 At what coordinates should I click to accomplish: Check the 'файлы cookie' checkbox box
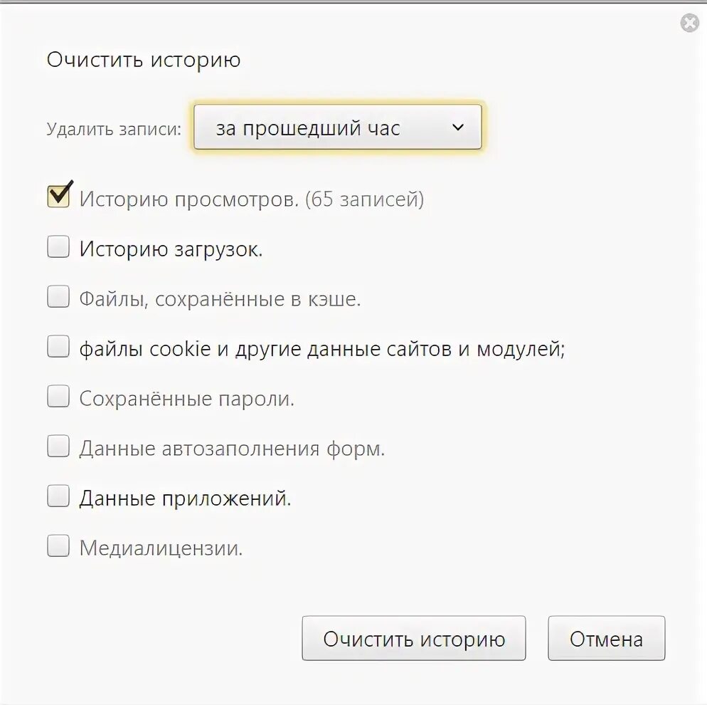pos(58,347)
